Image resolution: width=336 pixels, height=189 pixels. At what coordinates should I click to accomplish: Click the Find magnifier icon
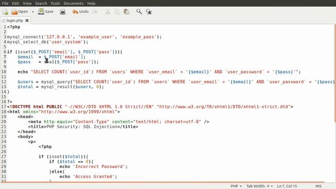[139, 12]
